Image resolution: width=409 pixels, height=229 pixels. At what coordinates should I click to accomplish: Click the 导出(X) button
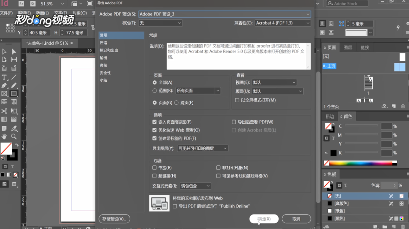264,219
